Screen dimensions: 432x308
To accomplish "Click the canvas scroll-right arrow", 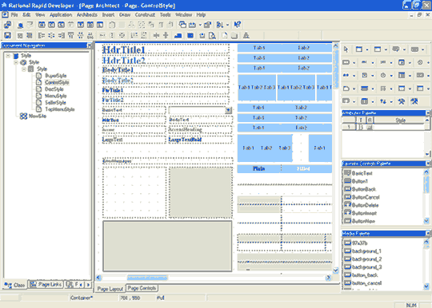I will click(328, 278).
